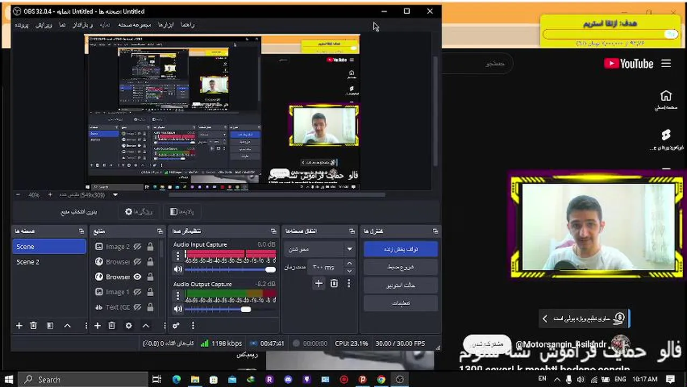The image size is (687, 387).
Task: Toggle visibility of Image 2 source
Action: [138, 247]
